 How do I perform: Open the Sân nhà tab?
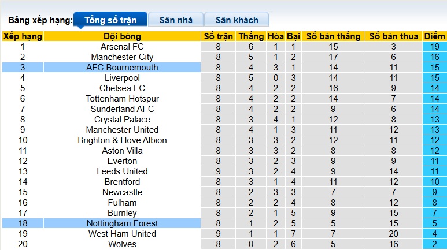pos(175,20)
